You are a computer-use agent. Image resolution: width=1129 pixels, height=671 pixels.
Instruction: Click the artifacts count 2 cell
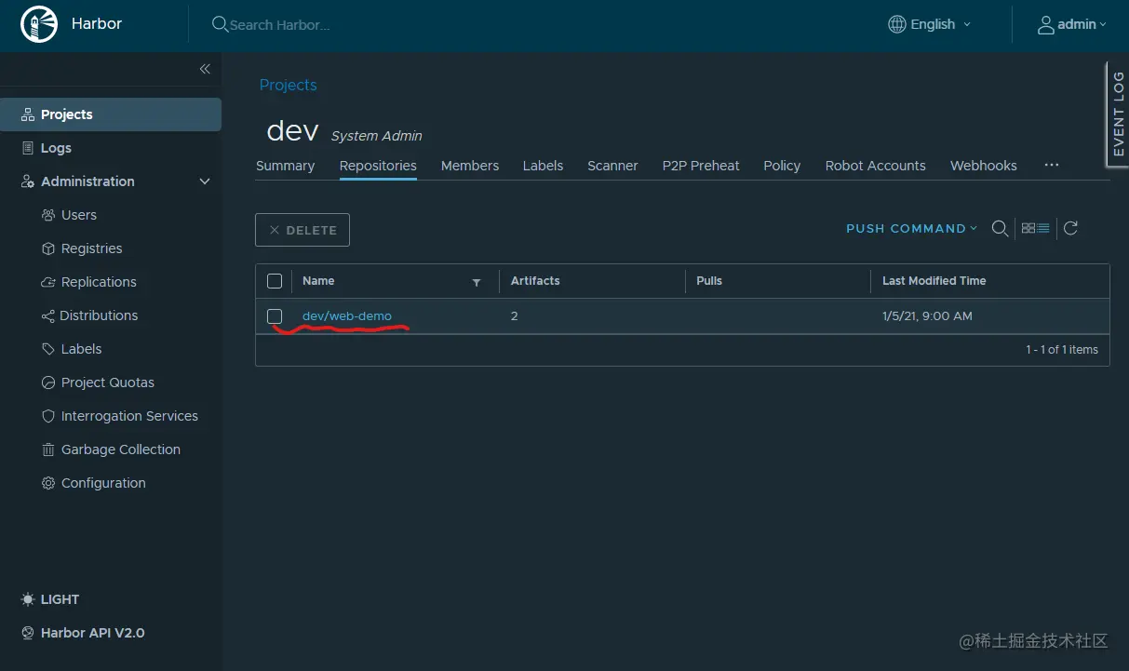[x=515, y=316]
